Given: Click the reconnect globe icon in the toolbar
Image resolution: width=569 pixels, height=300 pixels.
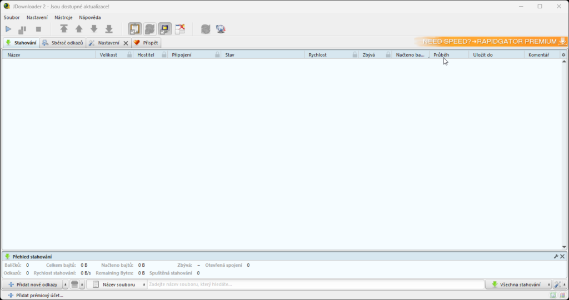Looking at the screenshot, I should 221,29.
